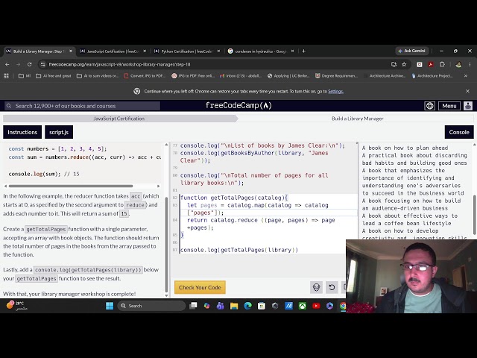
Task: Click code line console.log(getTotalPages(library))
Action: tap(239, 250)
